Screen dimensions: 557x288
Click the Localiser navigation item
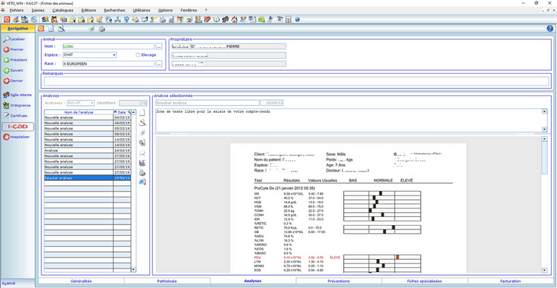15,39
